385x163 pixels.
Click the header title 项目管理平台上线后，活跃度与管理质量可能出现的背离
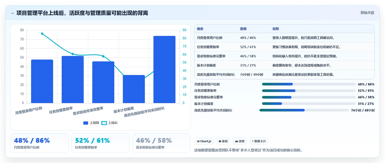tap(82, 13)
